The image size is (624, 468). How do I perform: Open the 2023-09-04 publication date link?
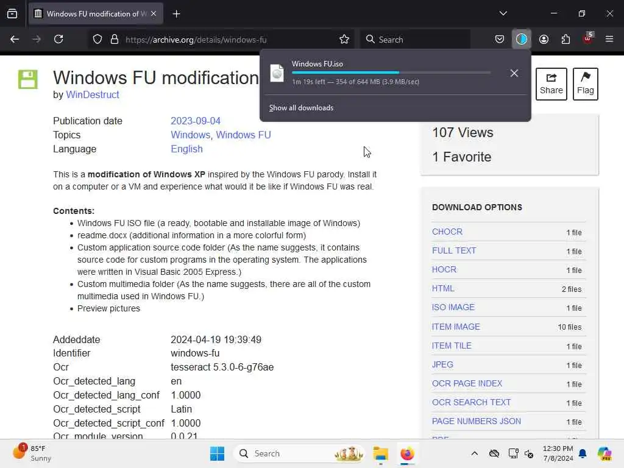(196, 121)
